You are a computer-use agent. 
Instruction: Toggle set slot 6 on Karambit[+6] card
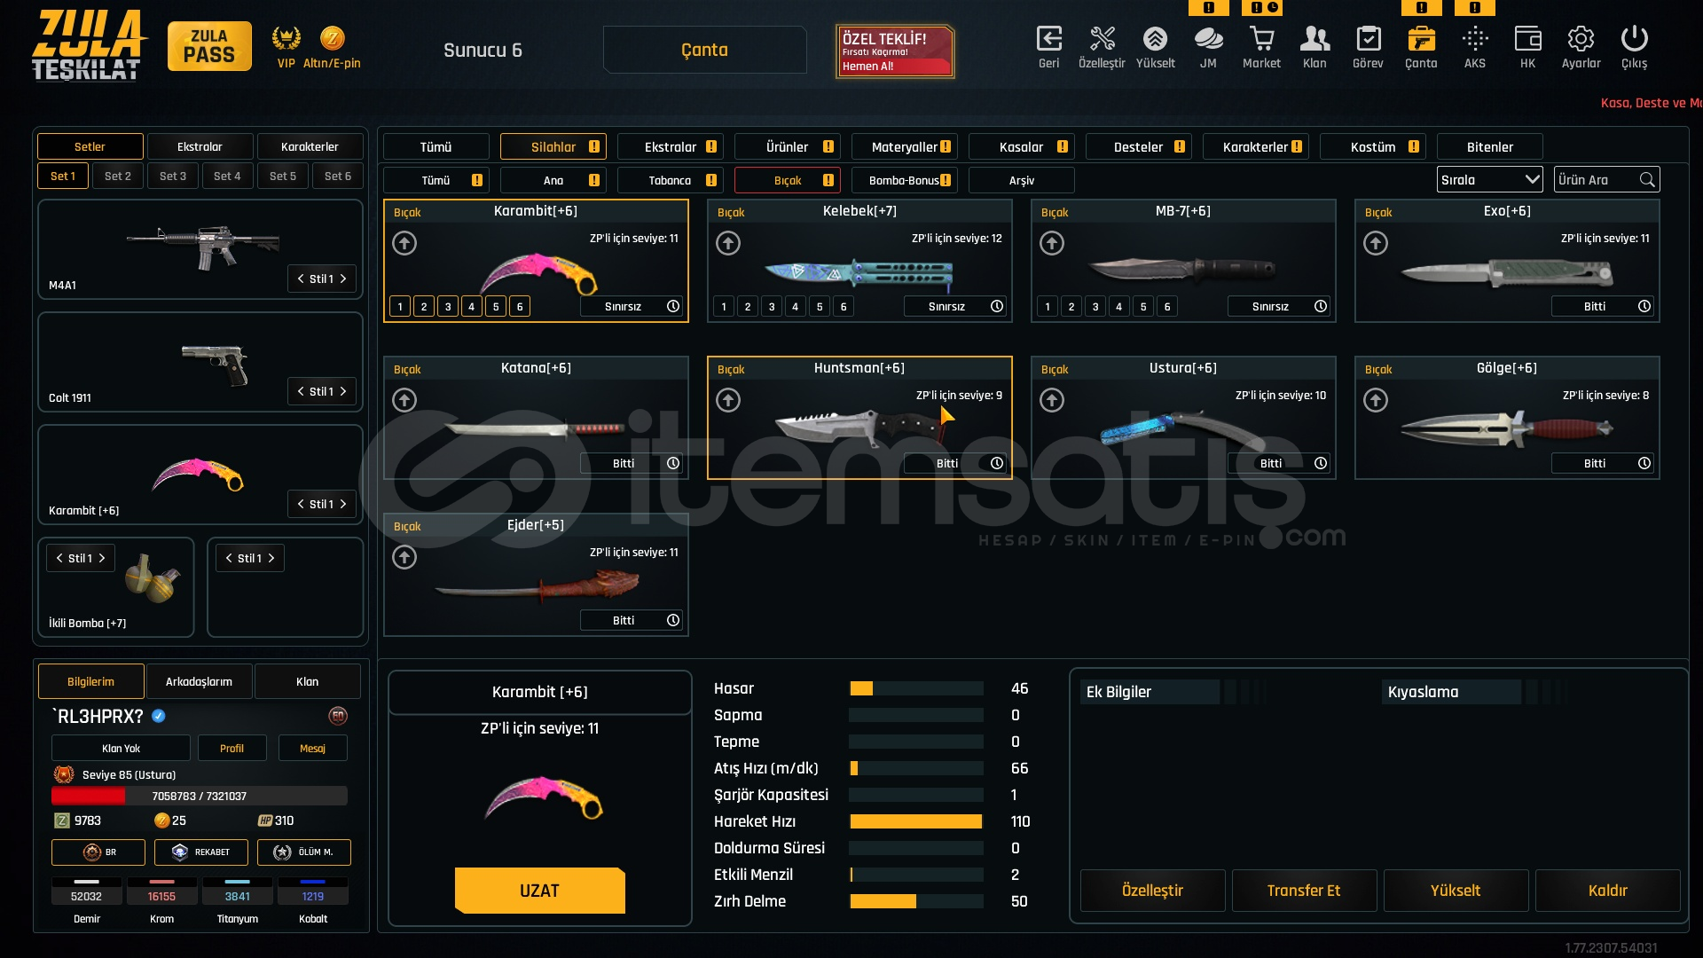(x=520, y=306)
